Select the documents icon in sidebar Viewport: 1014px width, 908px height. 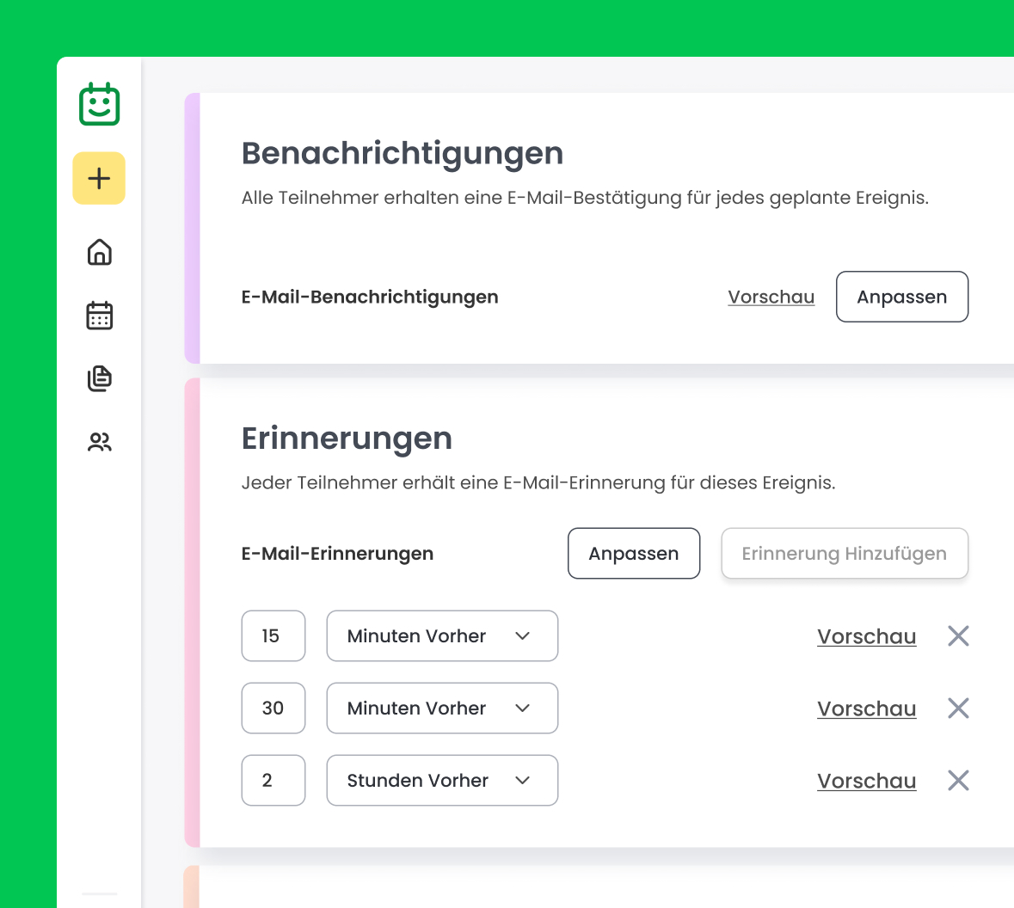pos(100,378)
